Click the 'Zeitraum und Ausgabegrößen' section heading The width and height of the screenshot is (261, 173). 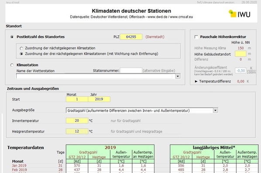click(33, 89)
